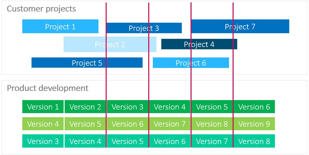Image resolution: width=309 pixels, height=155 pixels.
Task: Click the Project 7 bar
Action: pos(240,27)
